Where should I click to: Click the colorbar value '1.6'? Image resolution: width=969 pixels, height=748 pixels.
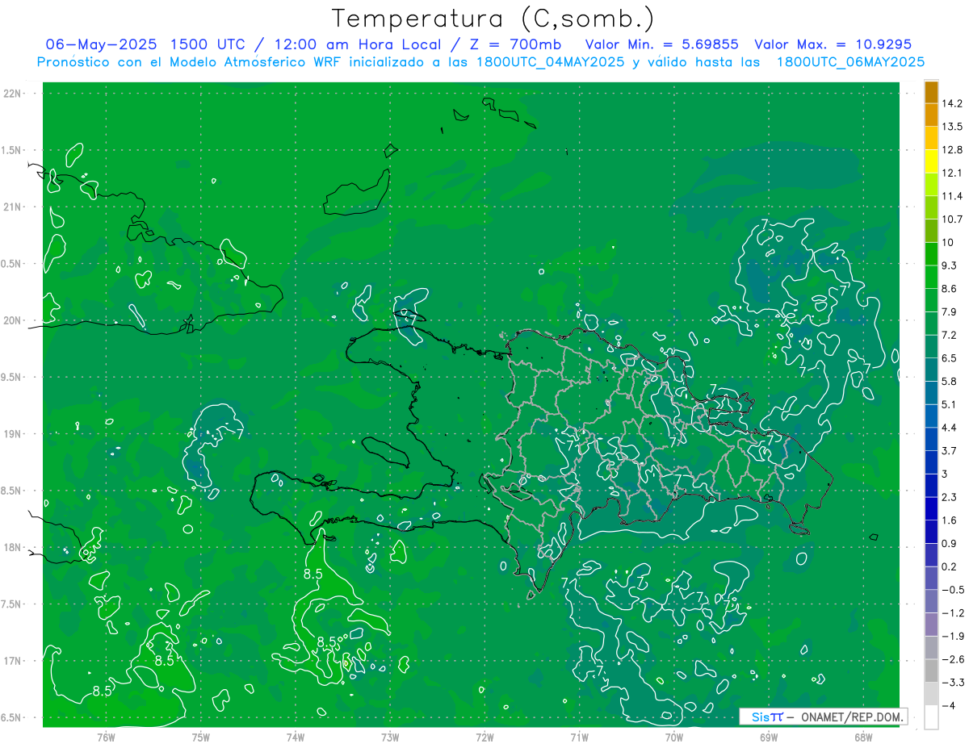(x=950, y=520)
